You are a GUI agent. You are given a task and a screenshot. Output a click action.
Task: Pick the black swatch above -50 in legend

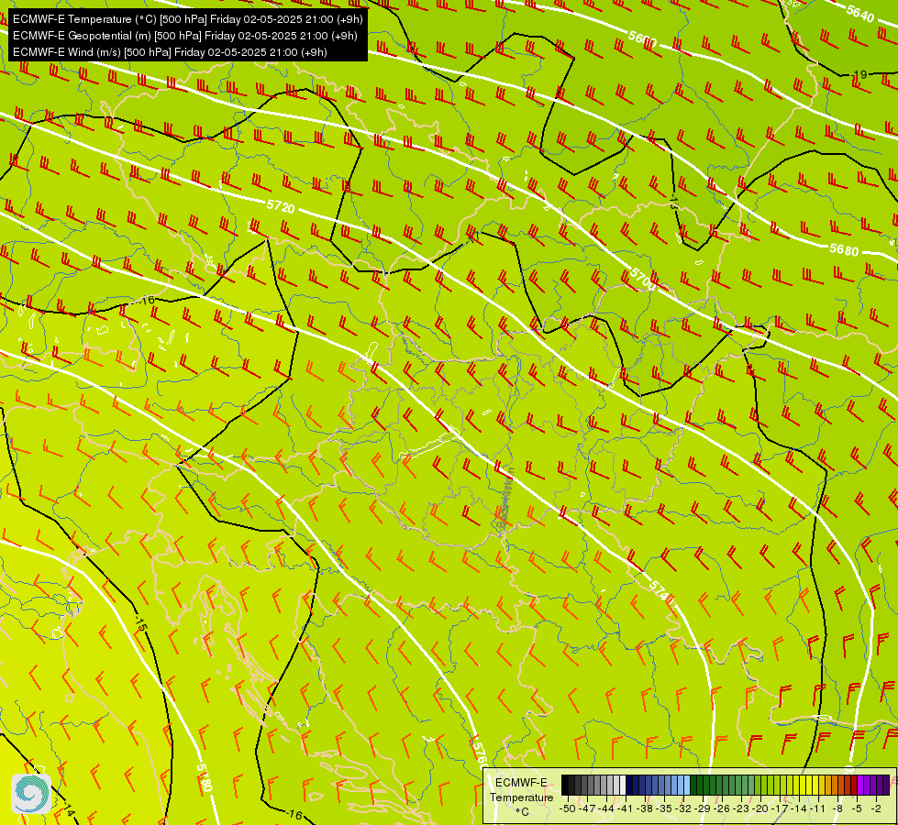tap(565, 785)
